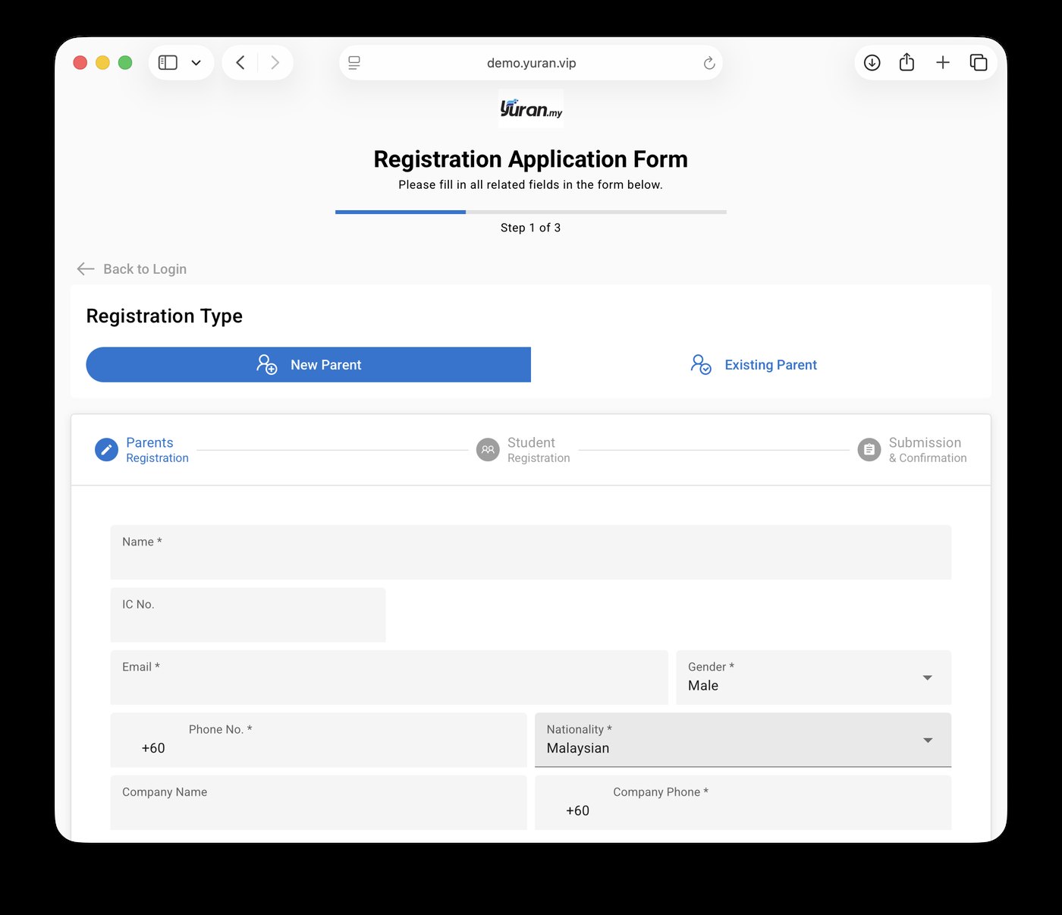This screenshot has width=1062, height=915.
Task: Click the Nationality dropdown arrow
Action: click(927, 740)
